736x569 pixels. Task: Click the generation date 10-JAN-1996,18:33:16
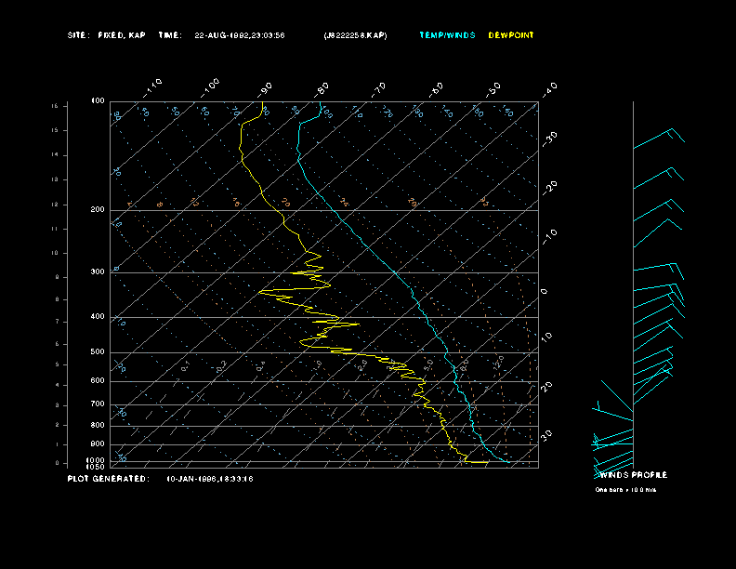click(210, 479)
